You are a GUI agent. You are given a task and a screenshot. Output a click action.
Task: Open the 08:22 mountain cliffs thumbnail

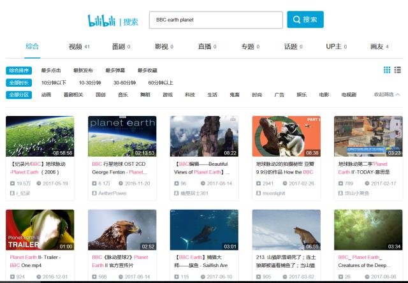204,136
